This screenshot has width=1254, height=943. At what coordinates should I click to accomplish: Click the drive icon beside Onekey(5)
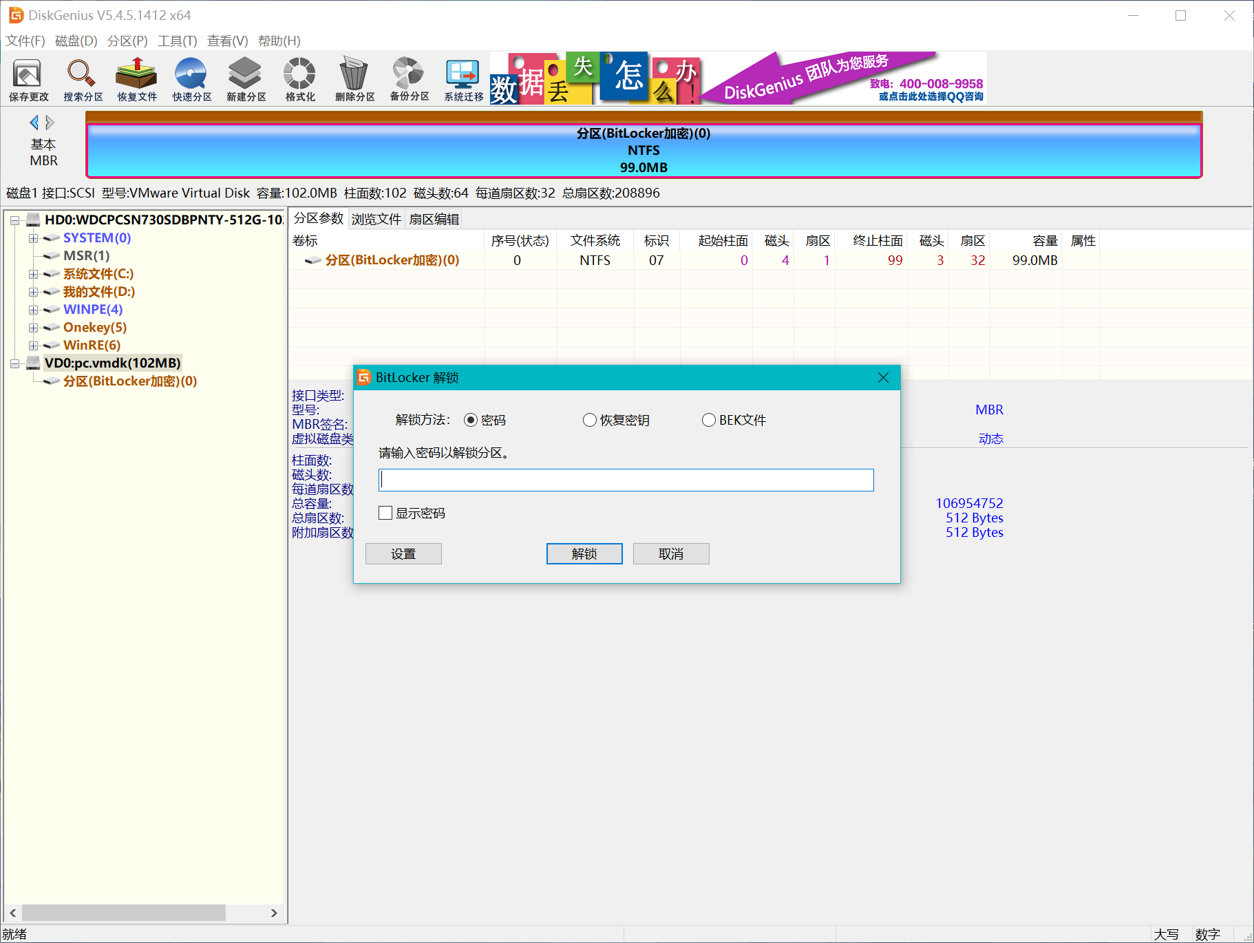pyautogui.click(x=51, y=328)
